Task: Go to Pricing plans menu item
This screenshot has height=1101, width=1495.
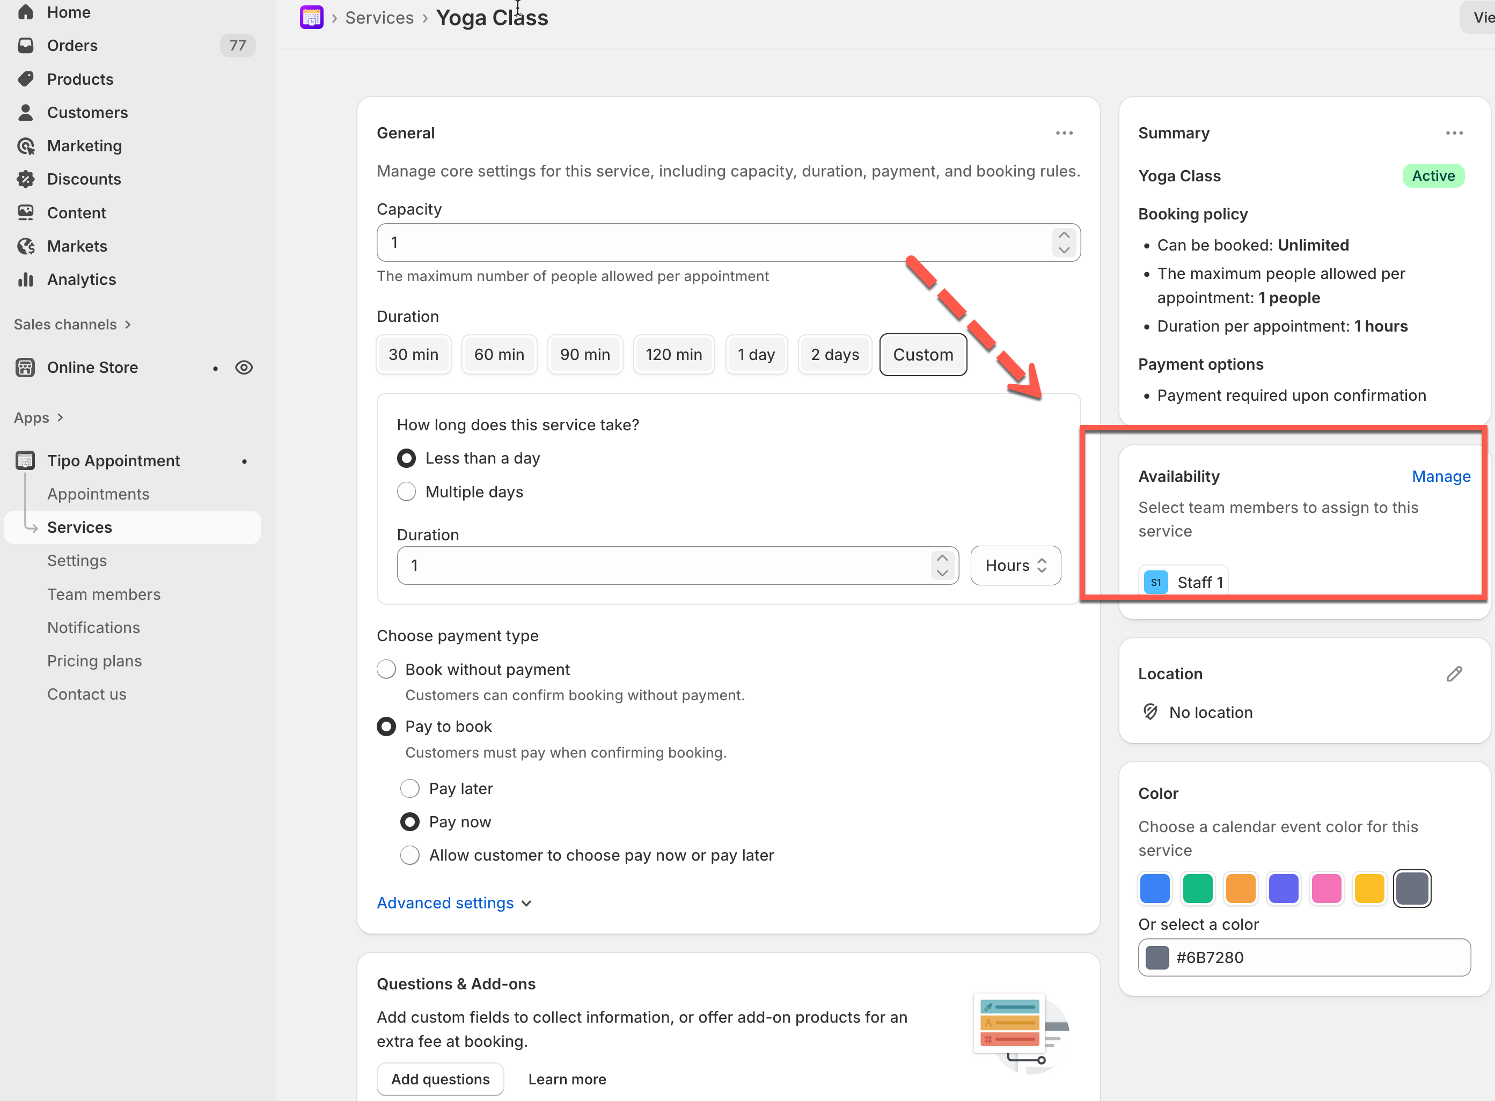Action: tap(94, 660)
